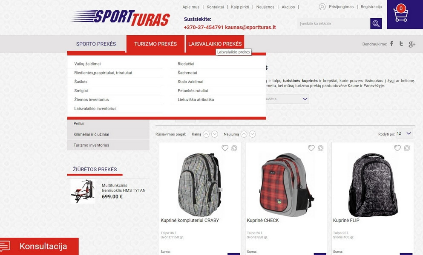Open the SPORTO PREKĖS menu tab

tap(96, 44)
